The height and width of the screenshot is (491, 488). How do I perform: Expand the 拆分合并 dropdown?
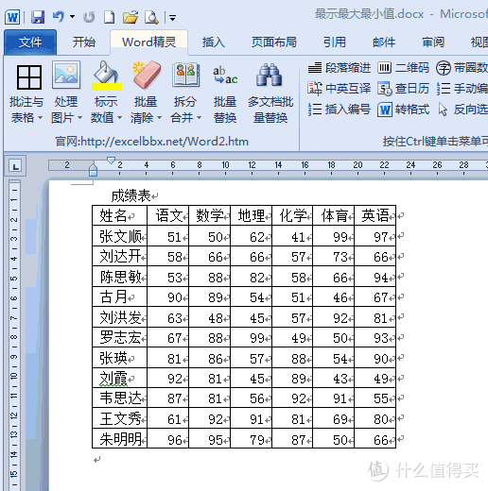point(199,118)
